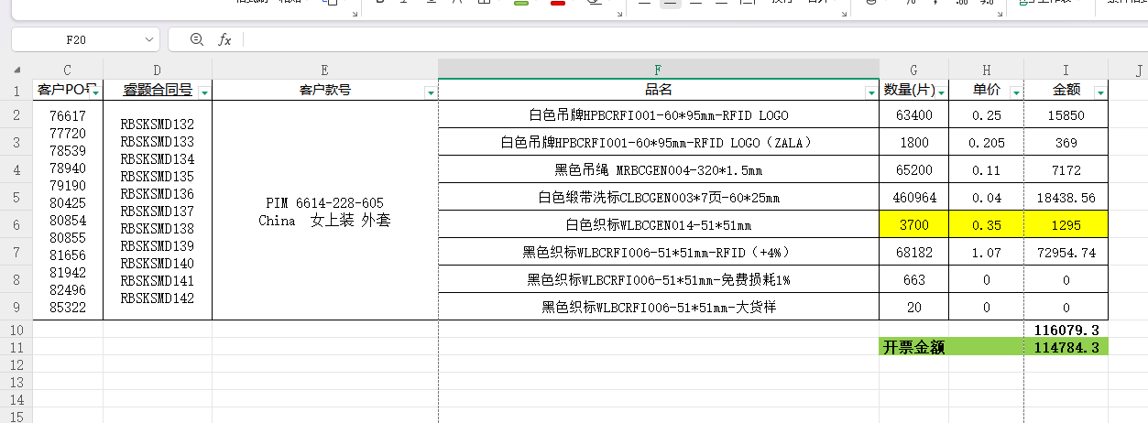Select the cell containing 黑色吊绳 MRBCGEN004
The width and height of the screenshot is (1148, 423).
[658, 170]
